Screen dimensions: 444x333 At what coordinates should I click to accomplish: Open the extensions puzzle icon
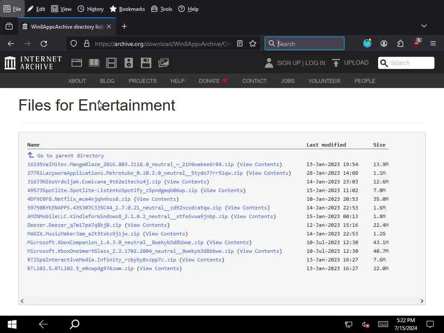coord(400,44)
